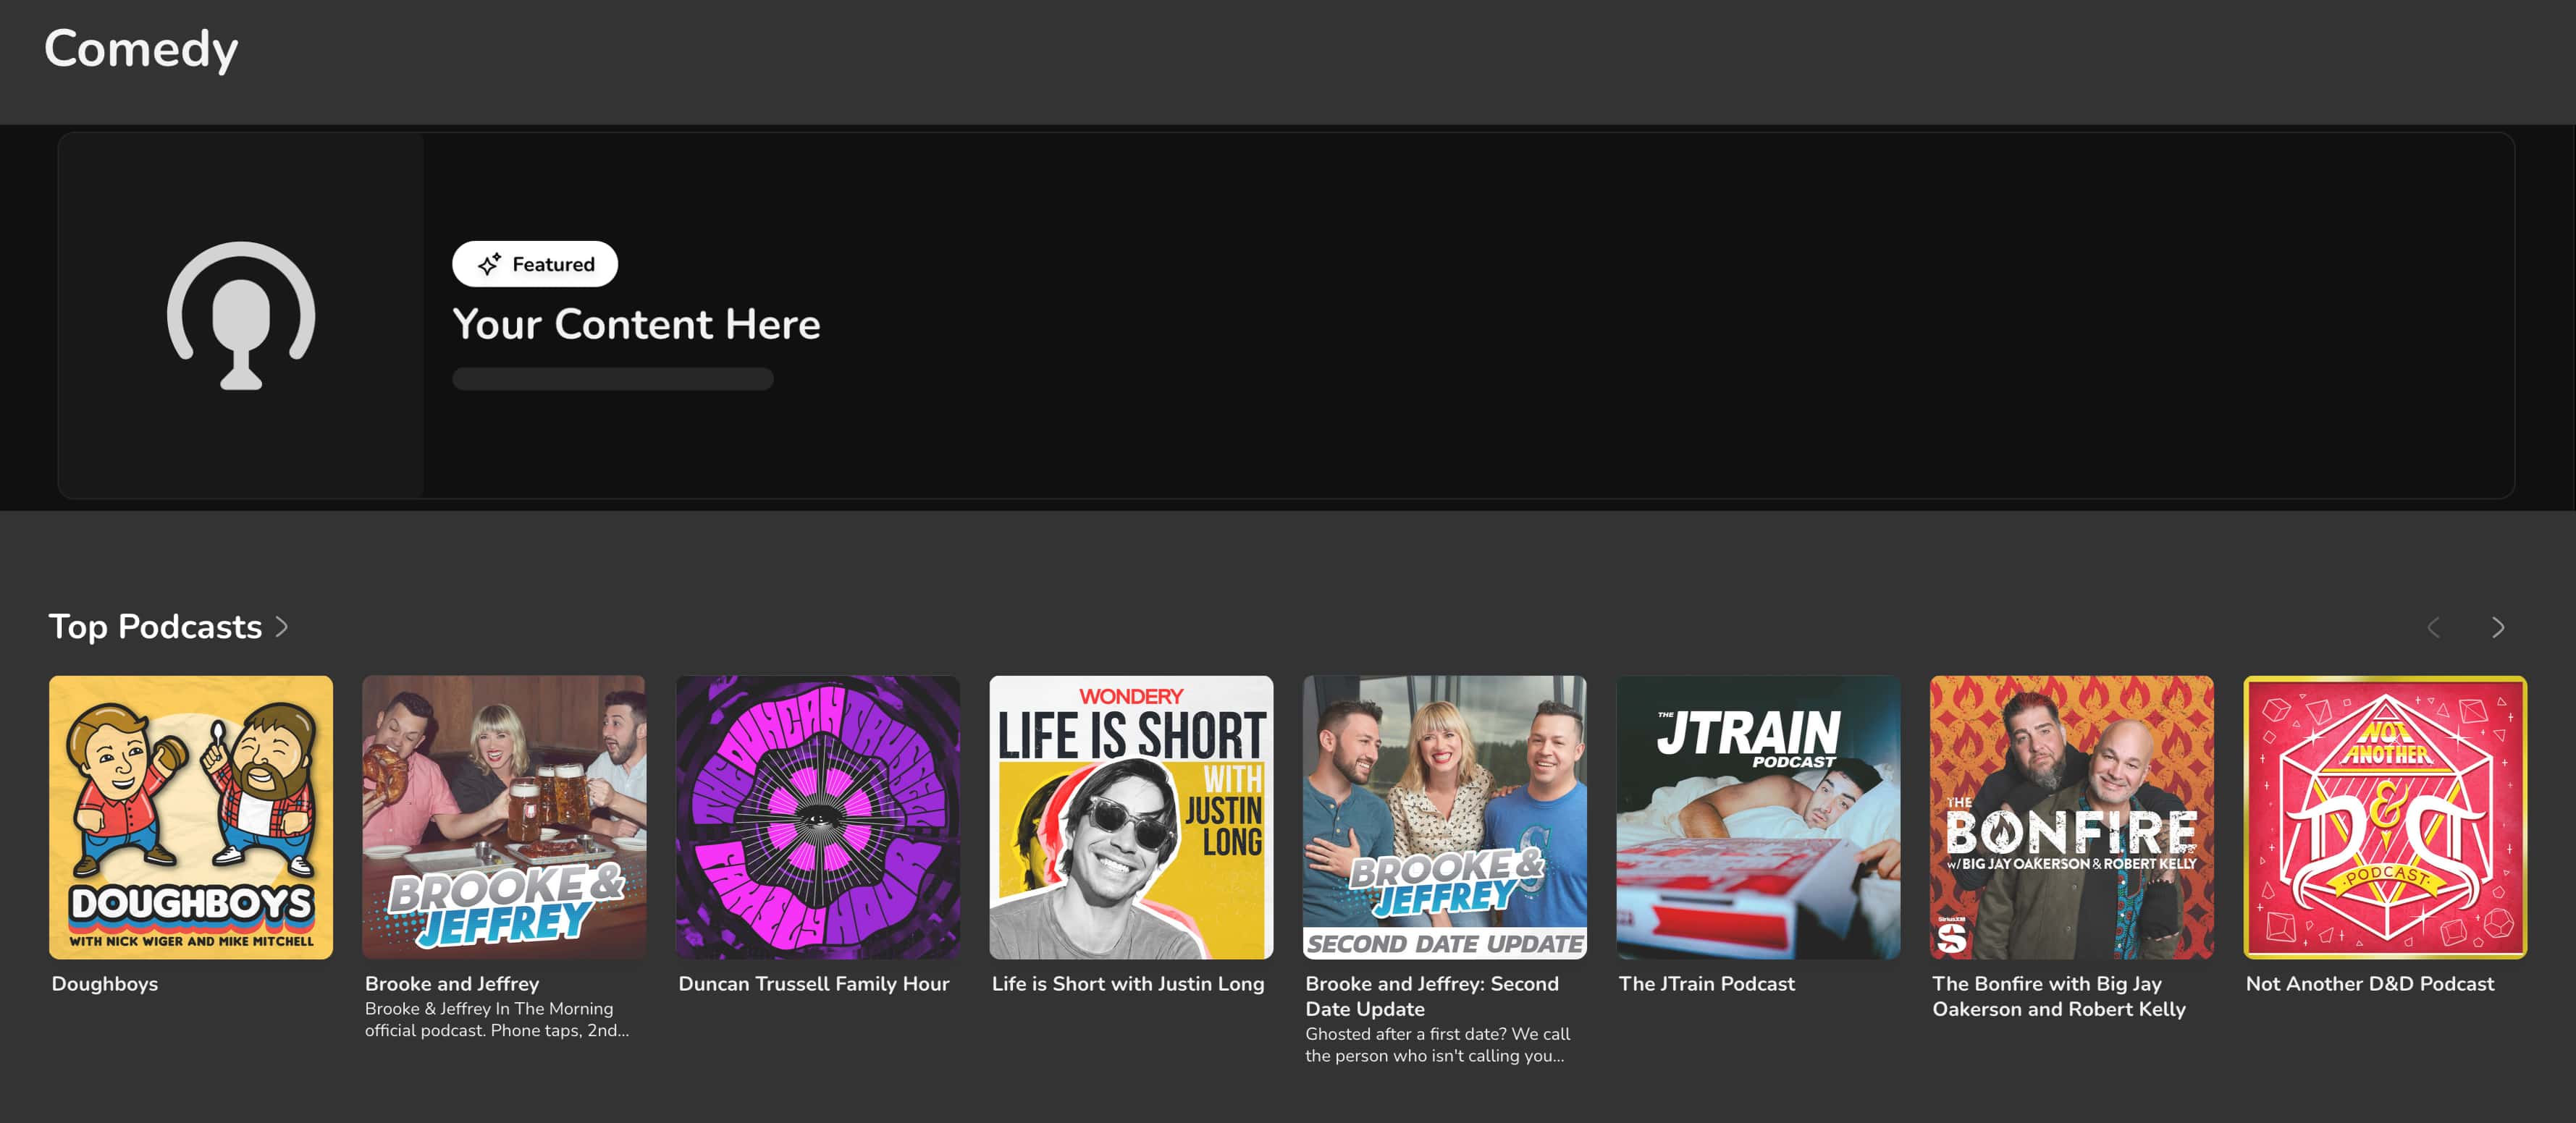Click the Comedy page heading
The image size is (2576, 1123).
pyautogui.click(x=141, y=49)
